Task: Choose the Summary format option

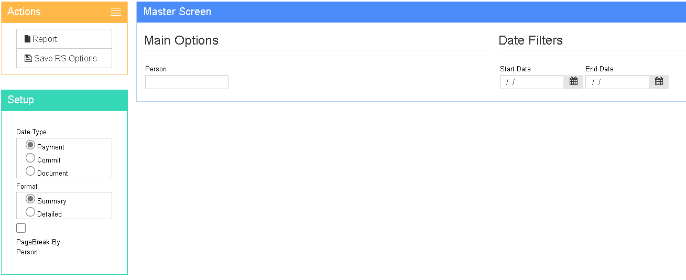Action: (30, 199)
